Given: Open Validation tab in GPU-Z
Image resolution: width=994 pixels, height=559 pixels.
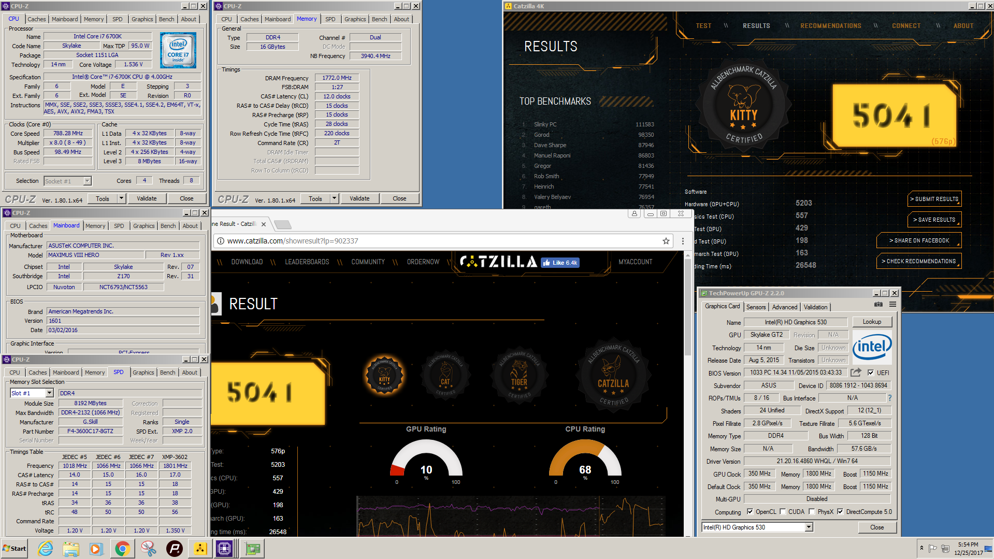Looking at the screenshot, I should click(815, 307).
